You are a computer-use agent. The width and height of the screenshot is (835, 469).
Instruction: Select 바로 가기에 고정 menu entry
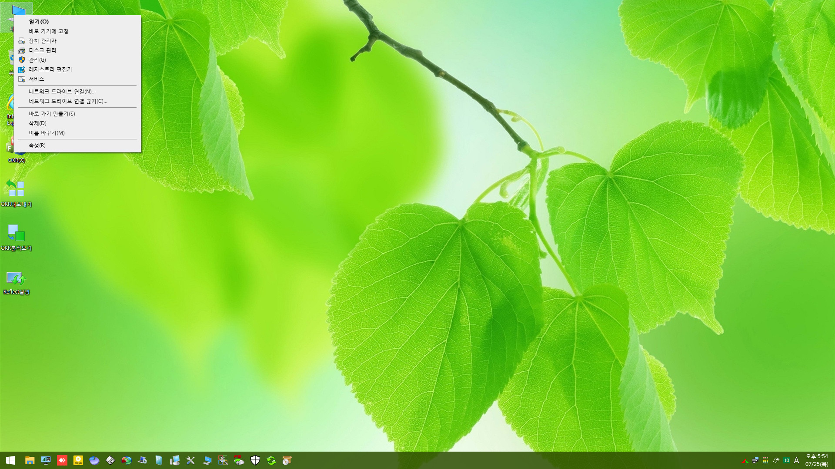coord(77,31)
